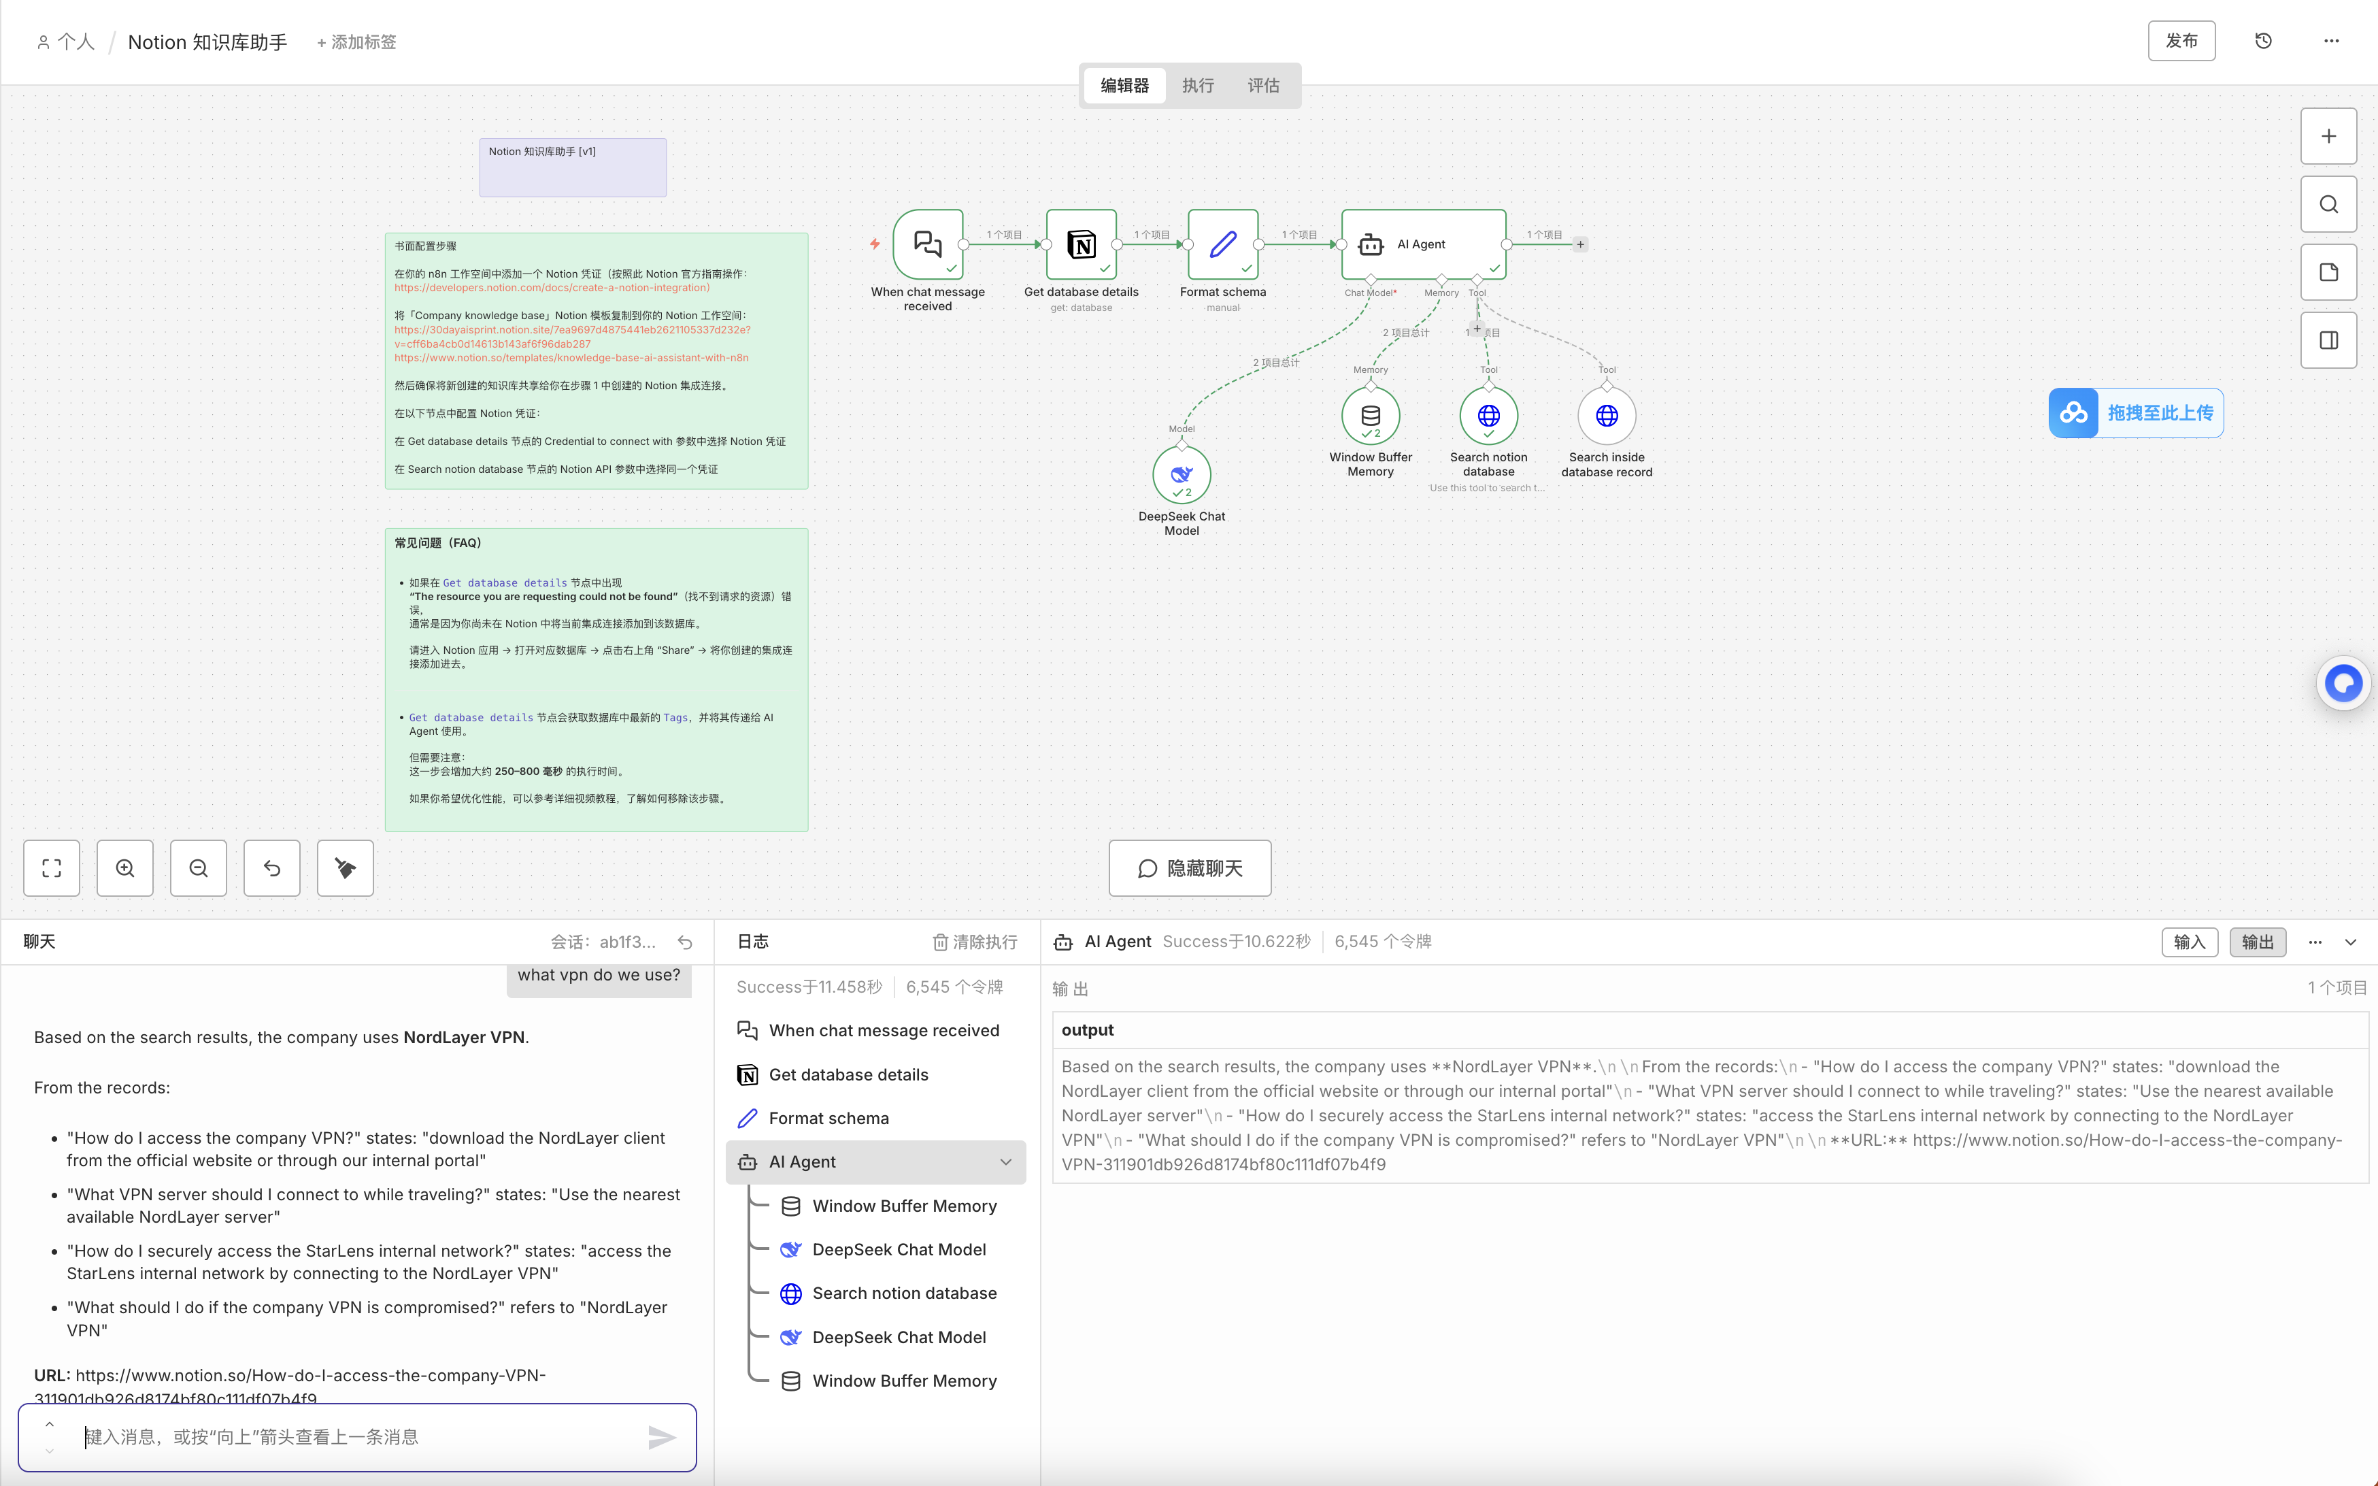Zoom out of the workflow canvas

(199, 868)
